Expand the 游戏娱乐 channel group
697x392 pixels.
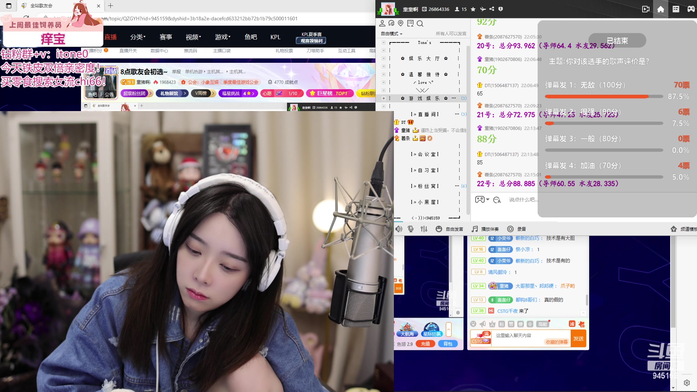click(x=383, y=98)
